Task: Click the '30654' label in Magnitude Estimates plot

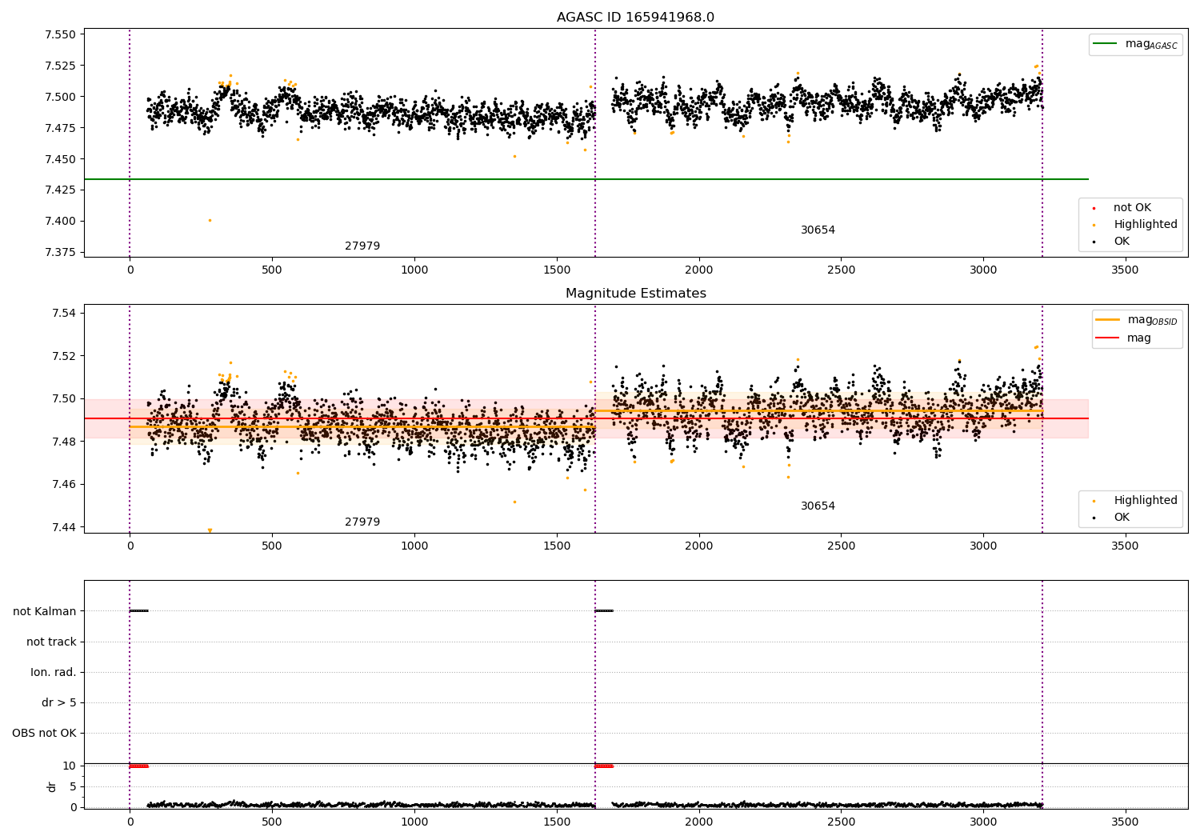Action: [x=818, y=506]
